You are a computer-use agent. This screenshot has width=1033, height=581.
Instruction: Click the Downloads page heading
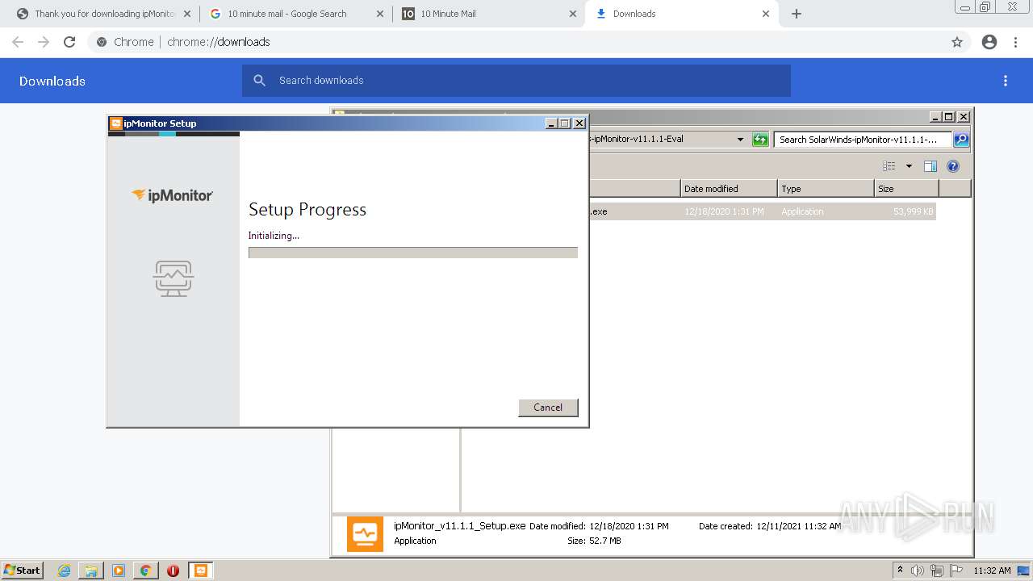point(52,81)
